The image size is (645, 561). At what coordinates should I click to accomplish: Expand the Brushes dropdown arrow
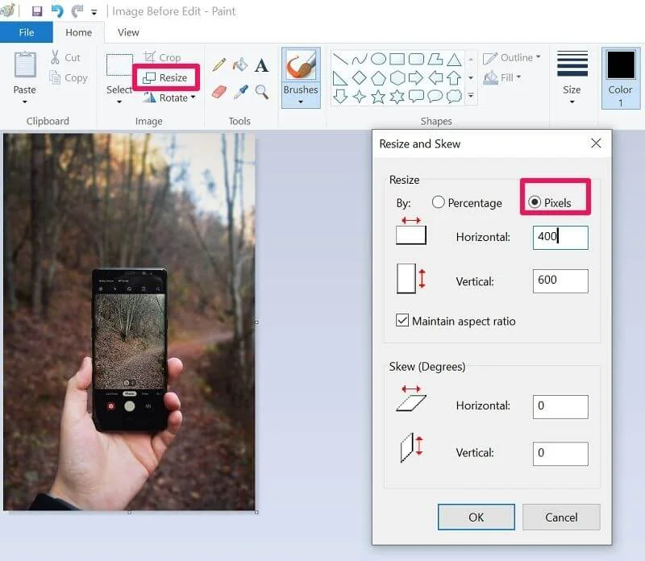pyautogui.click(x=301, y=102)
